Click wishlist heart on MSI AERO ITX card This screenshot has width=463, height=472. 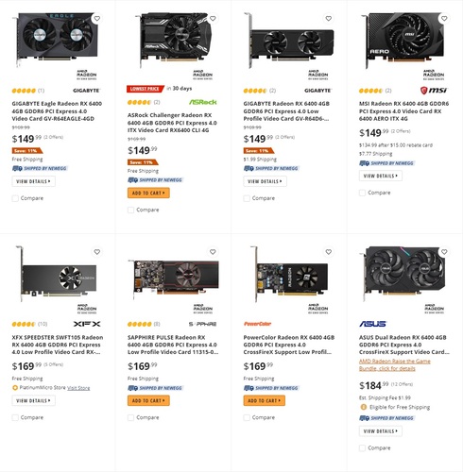click(x=444, y=19)
